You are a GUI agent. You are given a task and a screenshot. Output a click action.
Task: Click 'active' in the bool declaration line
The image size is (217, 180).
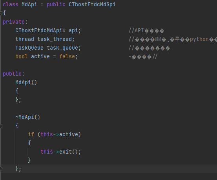pos(40,57)
